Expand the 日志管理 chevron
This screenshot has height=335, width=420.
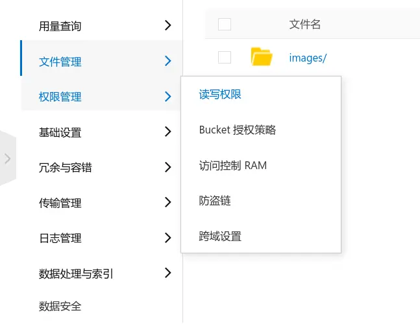[167, 238]
